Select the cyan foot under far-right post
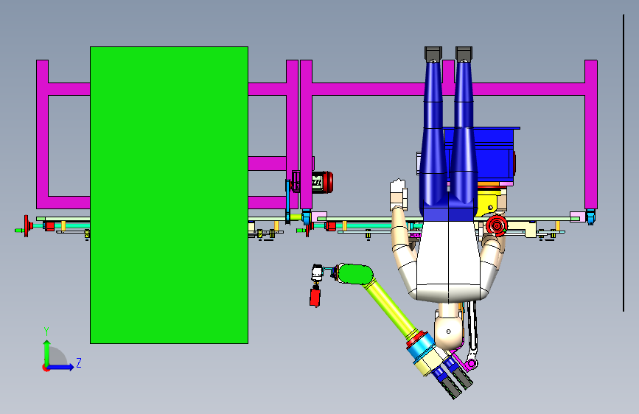Viewport: 639px width, 414px height. 591,217
